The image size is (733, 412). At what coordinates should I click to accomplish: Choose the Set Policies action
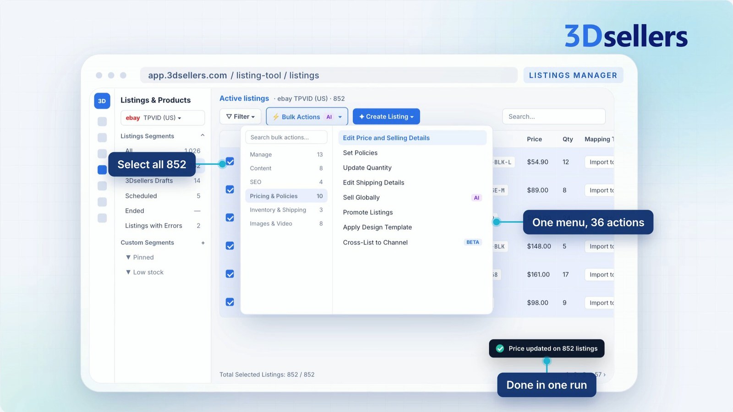(x=412, y=153)
